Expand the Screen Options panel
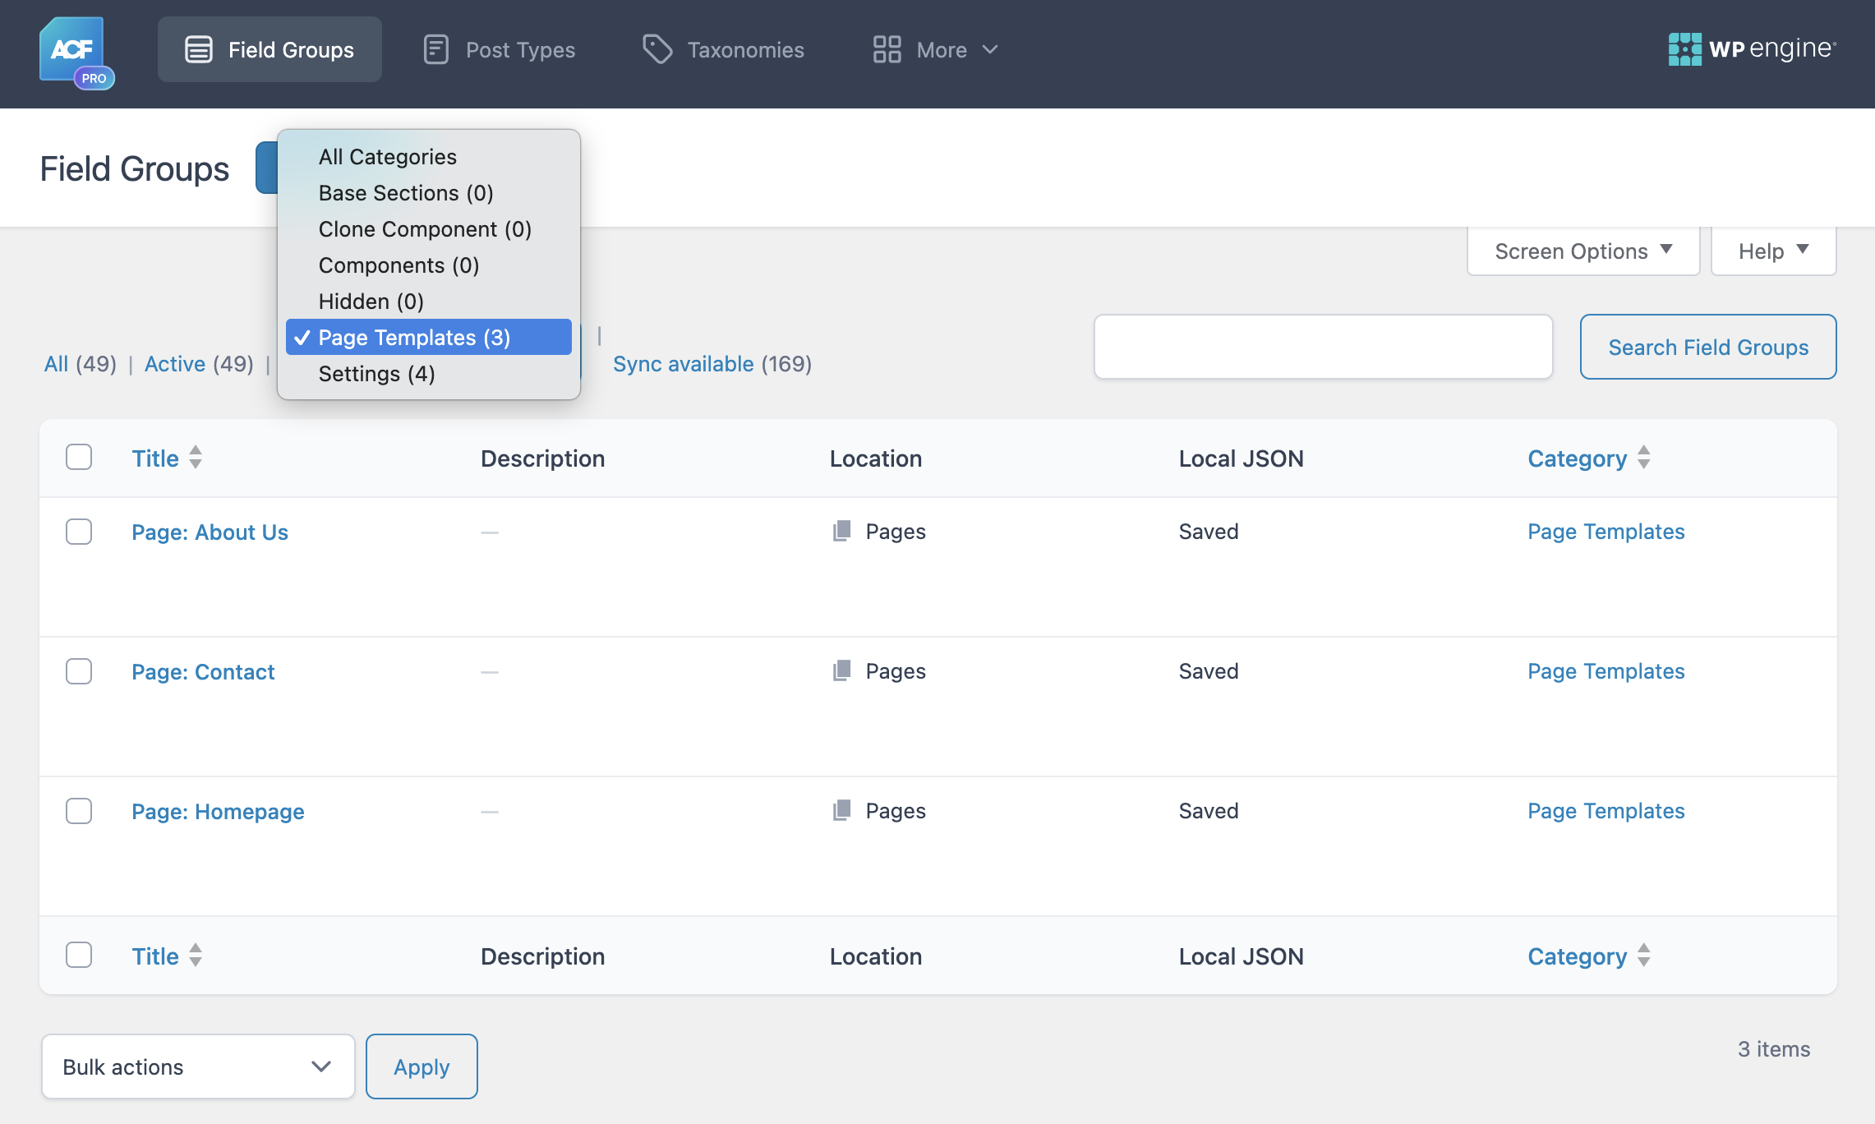The image size is (1875, 1124). (x=1582, y=251)
